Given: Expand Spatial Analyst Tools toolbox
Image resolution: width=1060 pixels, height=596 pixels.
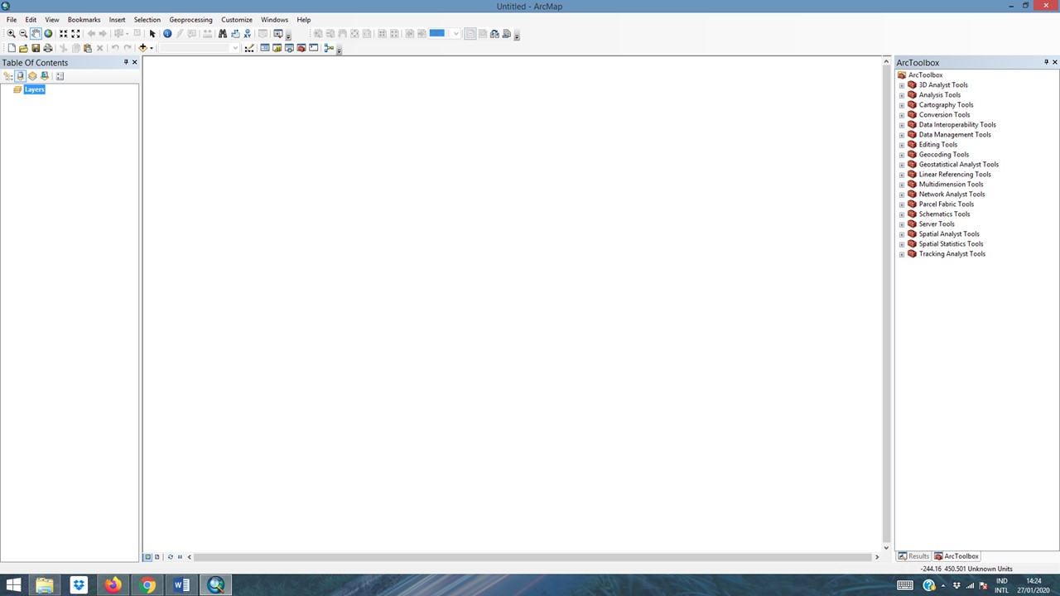Looking at the screenshot, I should point(902,234).
